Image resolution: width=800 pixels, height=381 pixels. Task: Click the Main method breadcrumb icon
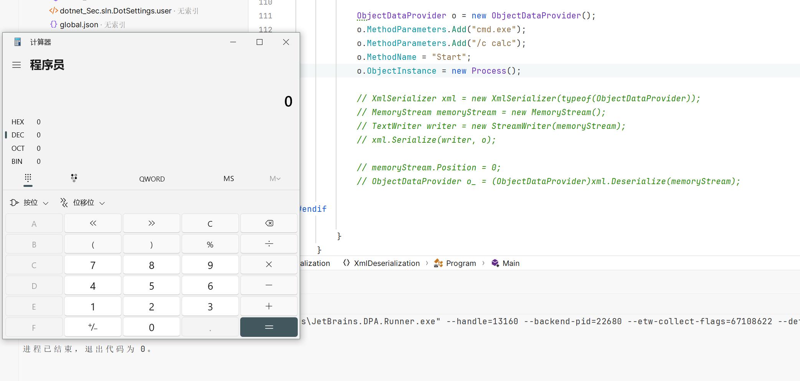click(495, 263)
